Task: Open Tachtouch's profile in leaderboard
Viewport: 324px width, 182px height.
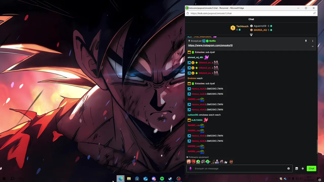Action: click(242, 26)
